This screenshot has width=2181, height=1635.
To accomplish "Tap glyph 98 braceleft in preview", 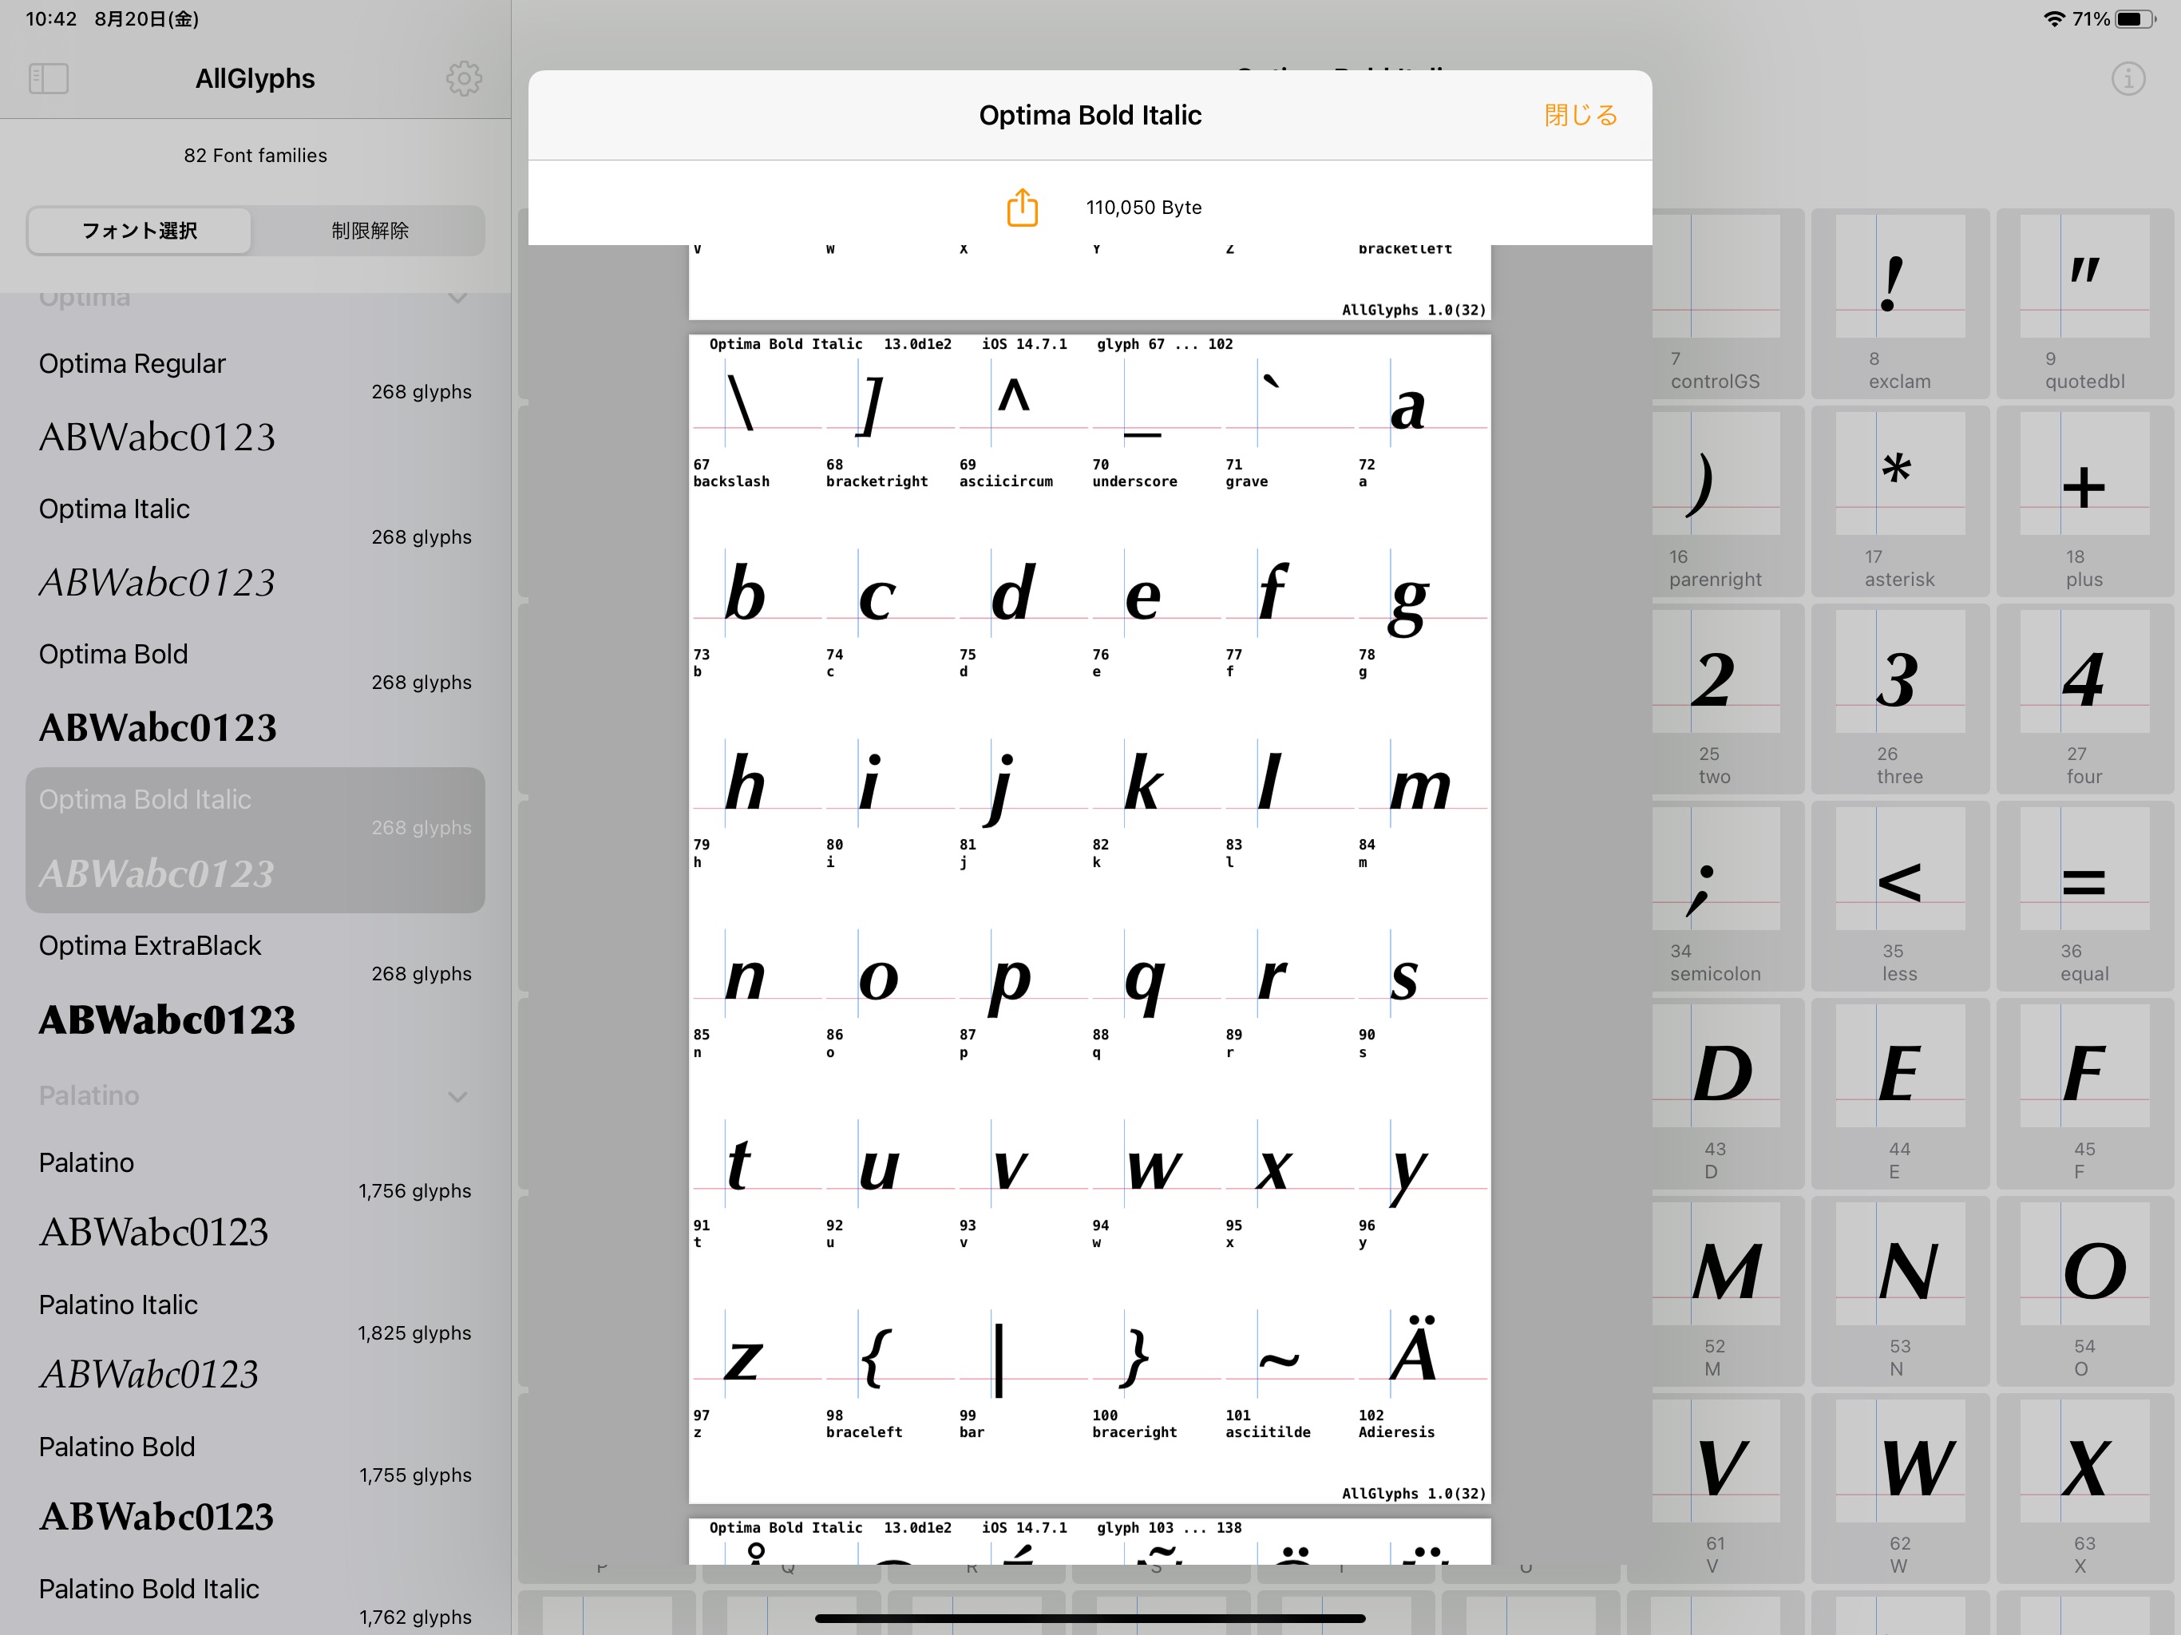I will pyautogui.click(x=889, y=1376).
